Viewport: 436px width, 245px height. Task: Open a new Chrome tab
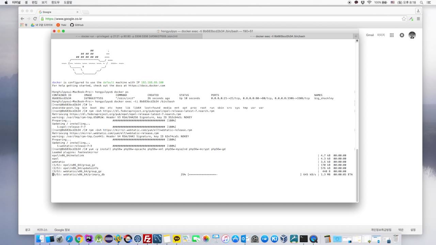[85, 12]
